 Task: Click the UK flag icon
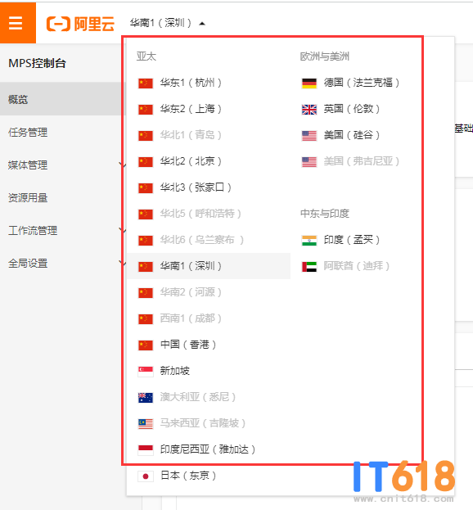309,110
